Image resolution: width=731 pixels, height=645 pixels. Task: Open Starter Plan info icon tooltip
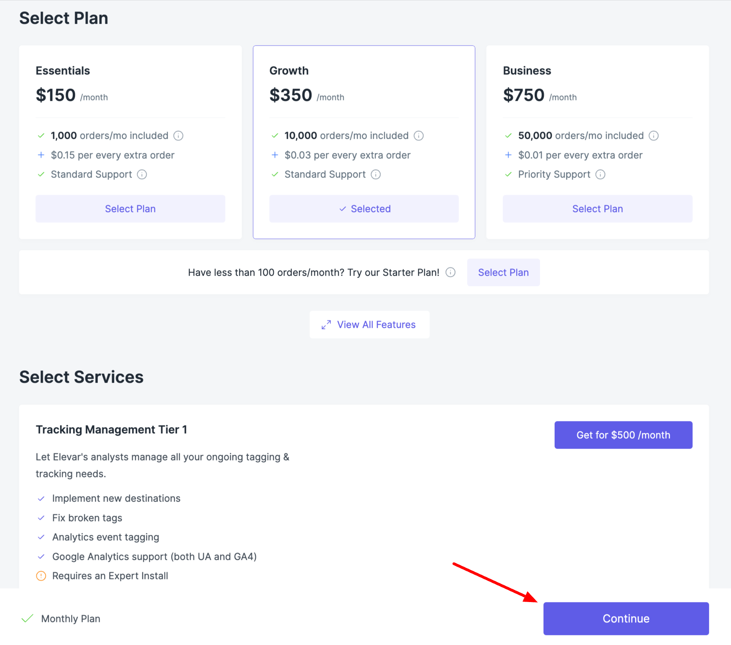click(x=450, y=272)
